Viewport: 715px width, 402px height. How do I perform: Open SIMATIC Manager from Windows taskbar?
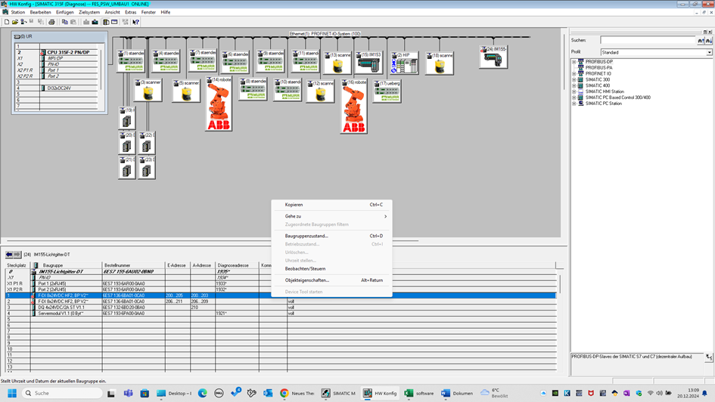pyautogui.click(x=338, y=393)
